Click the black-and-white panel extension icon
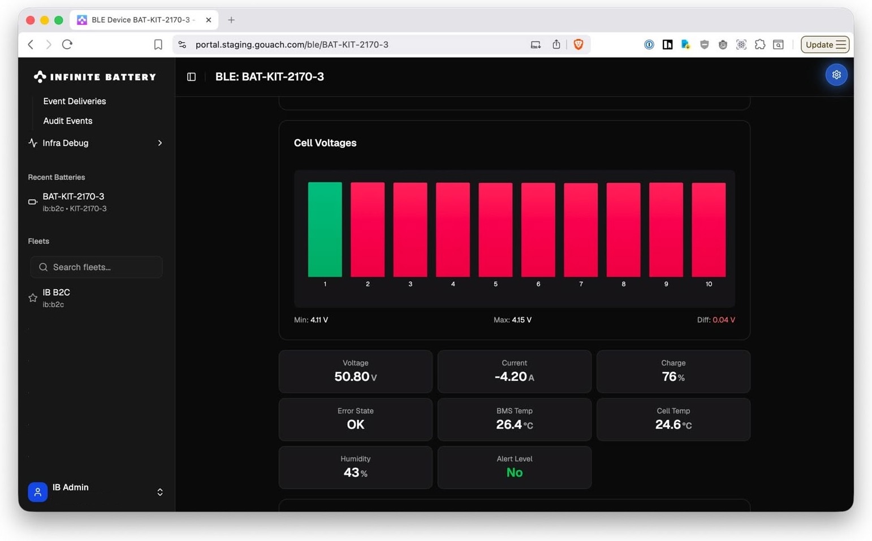Image resolution: width=872 pixels, height=541 pixels. pos(667,44)
